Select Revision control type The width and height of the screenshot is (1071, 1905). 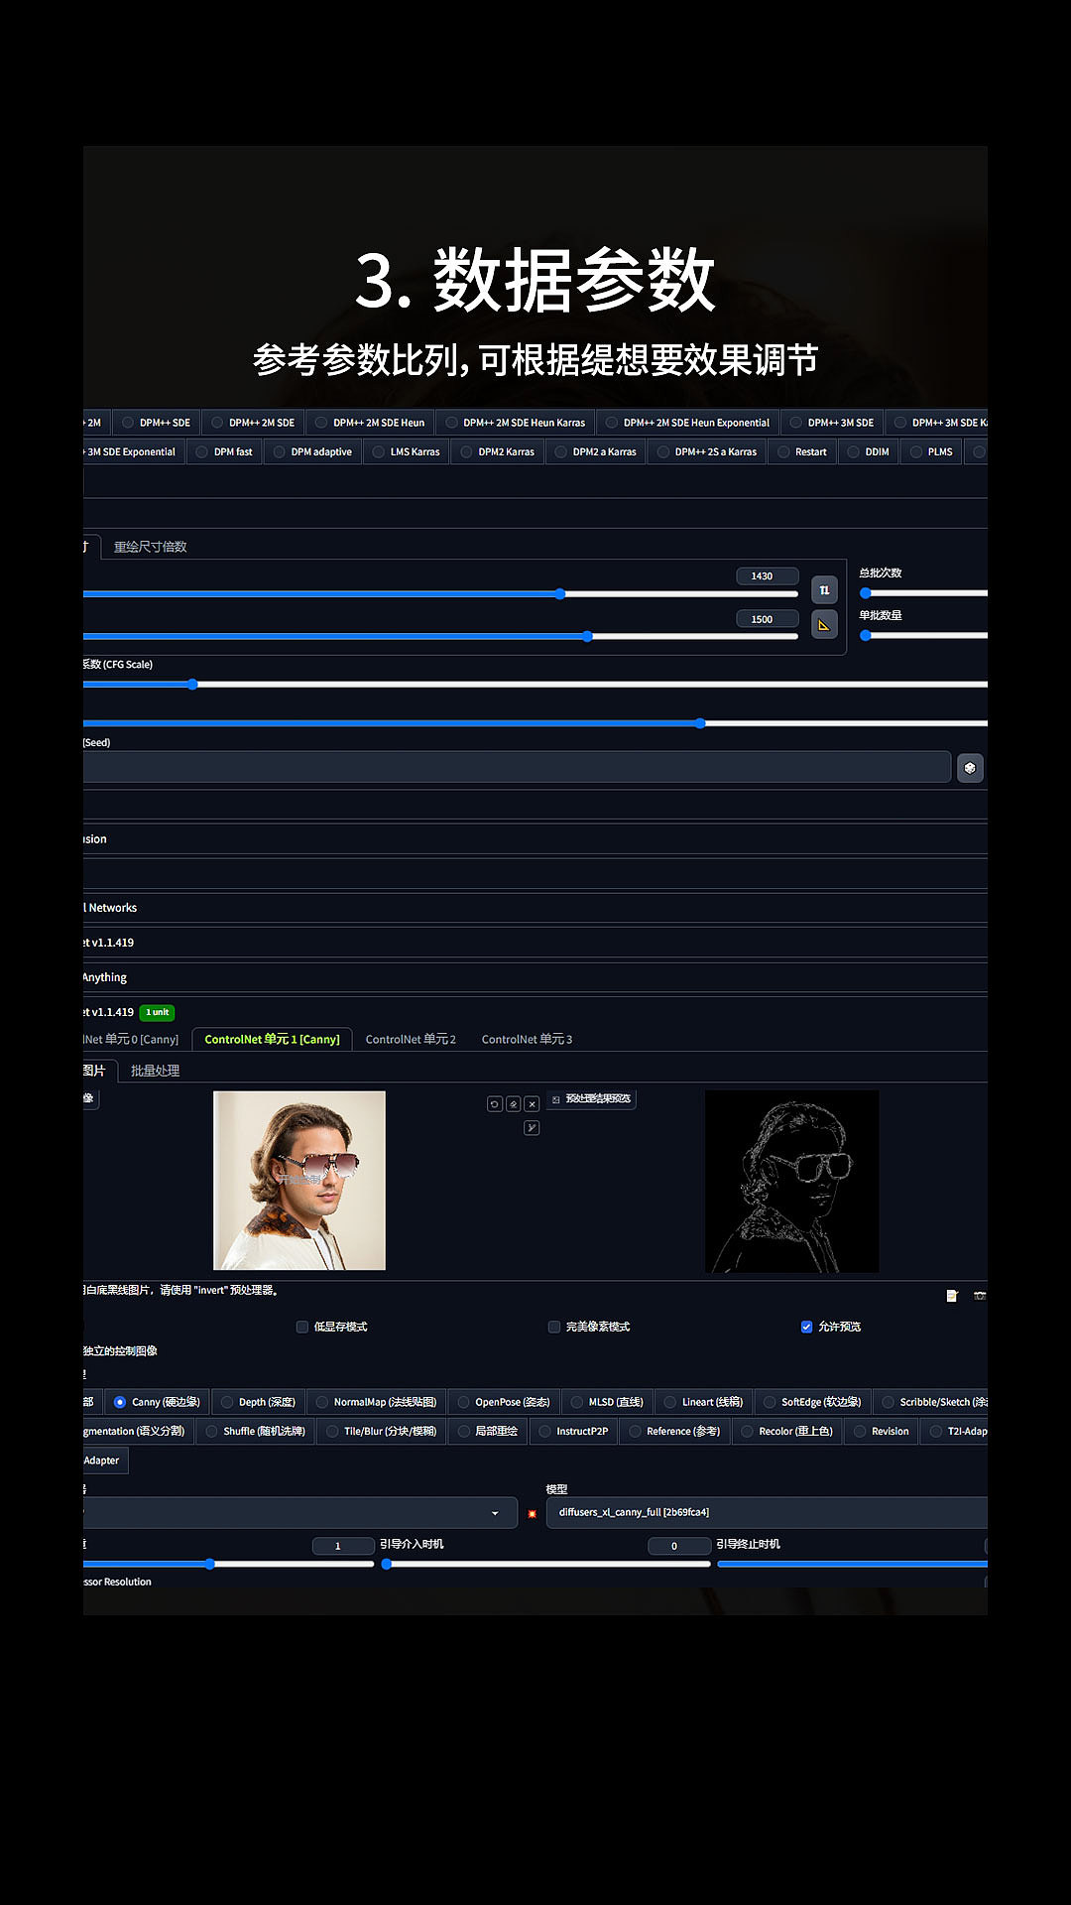click(x=882, y=1431)
